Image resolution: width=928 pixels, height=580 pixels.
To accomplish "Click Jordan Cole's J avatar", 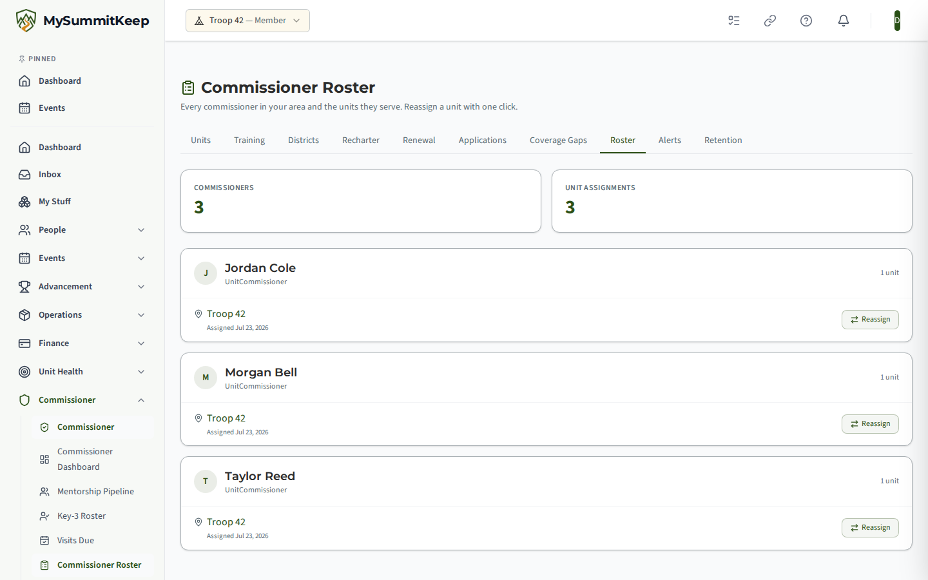I will [206, 273].
